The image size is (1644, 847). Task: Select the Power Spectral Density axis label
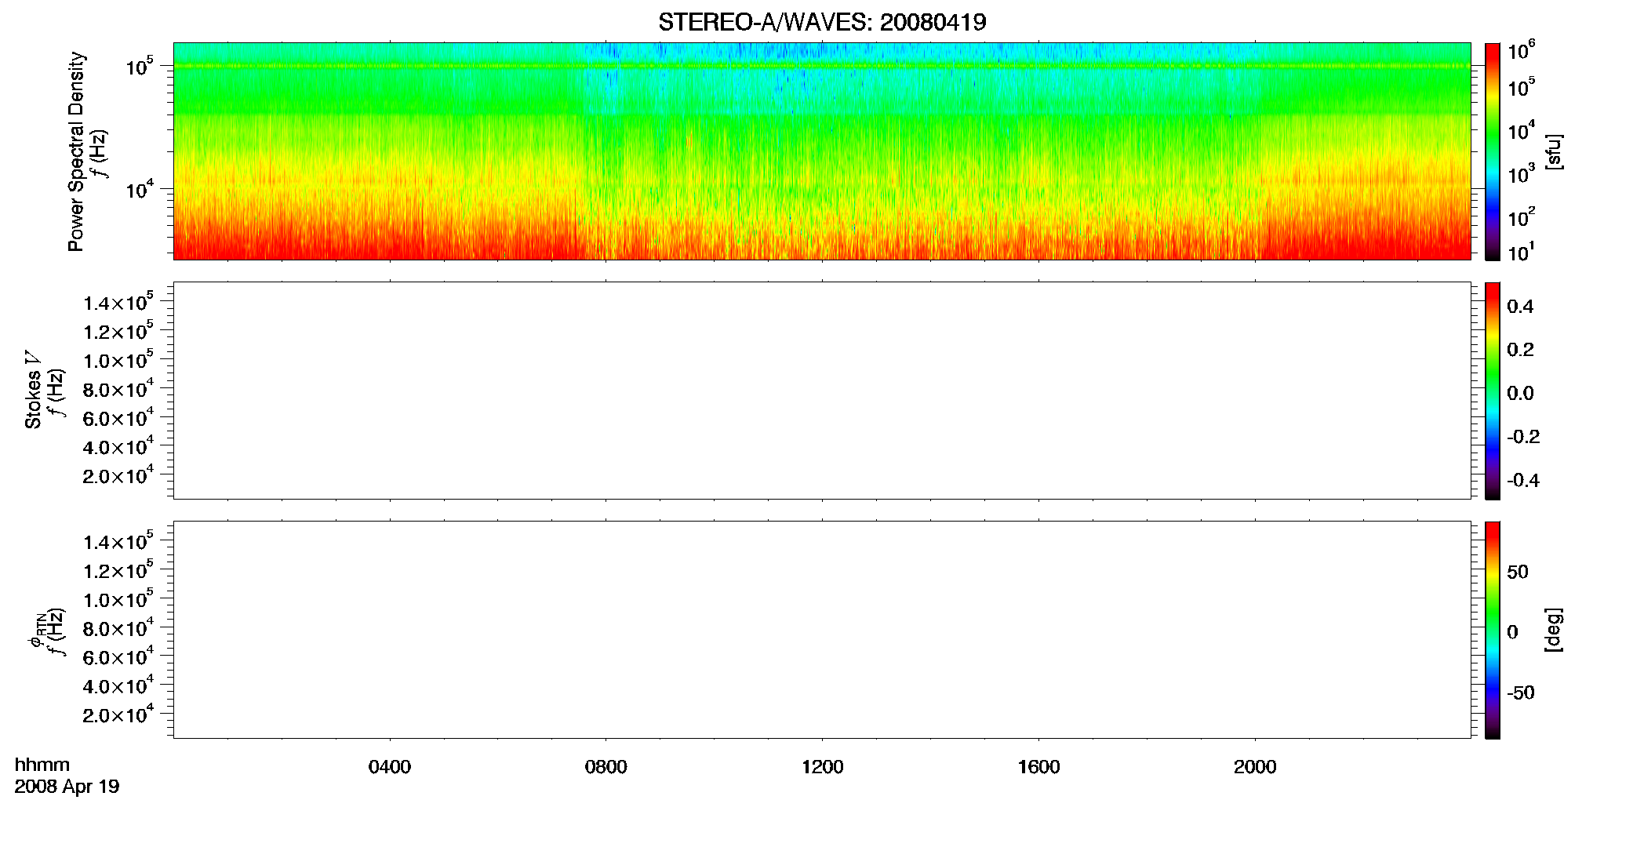point(76,151)
